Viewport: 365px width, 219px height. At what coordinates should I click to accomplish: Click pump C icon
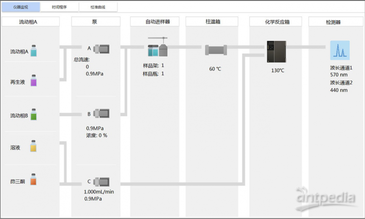(101, 182)
